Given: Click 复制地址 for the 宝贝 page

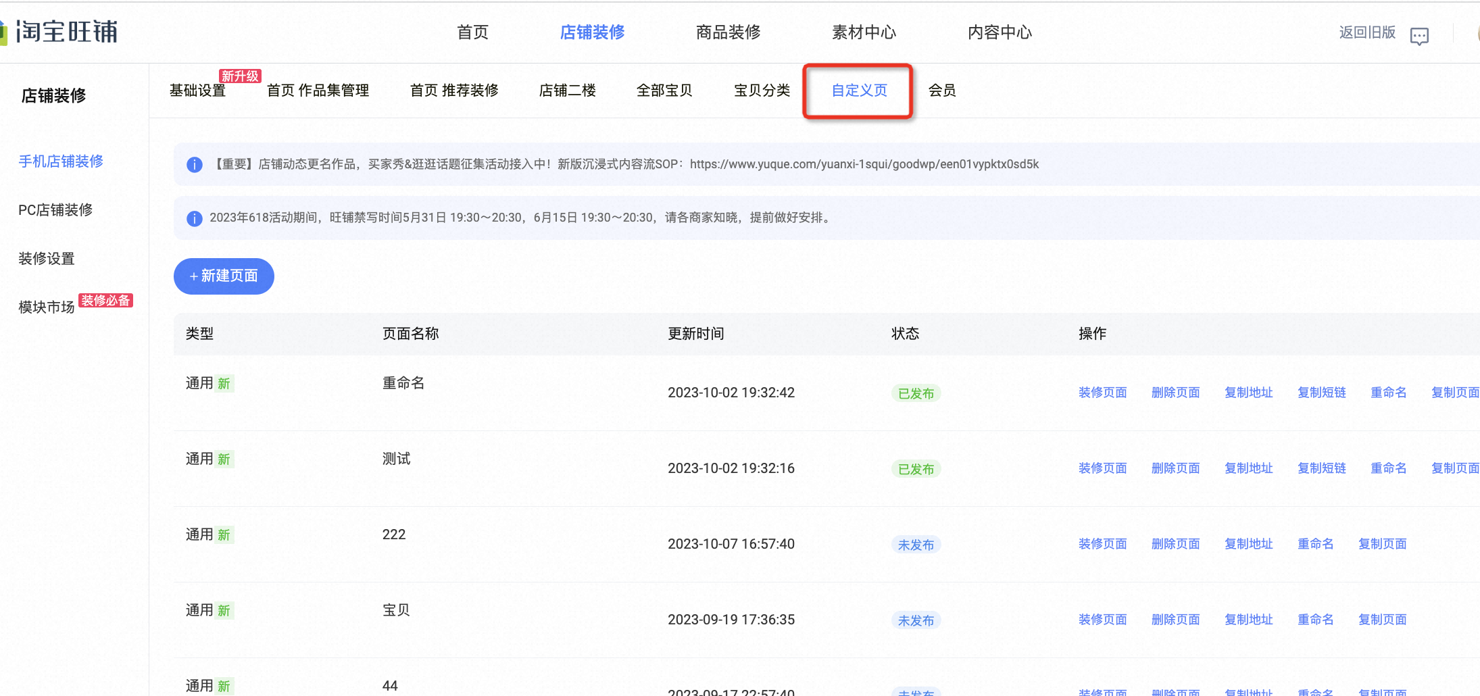Looking at the screenshot, I should [1248, 620].
